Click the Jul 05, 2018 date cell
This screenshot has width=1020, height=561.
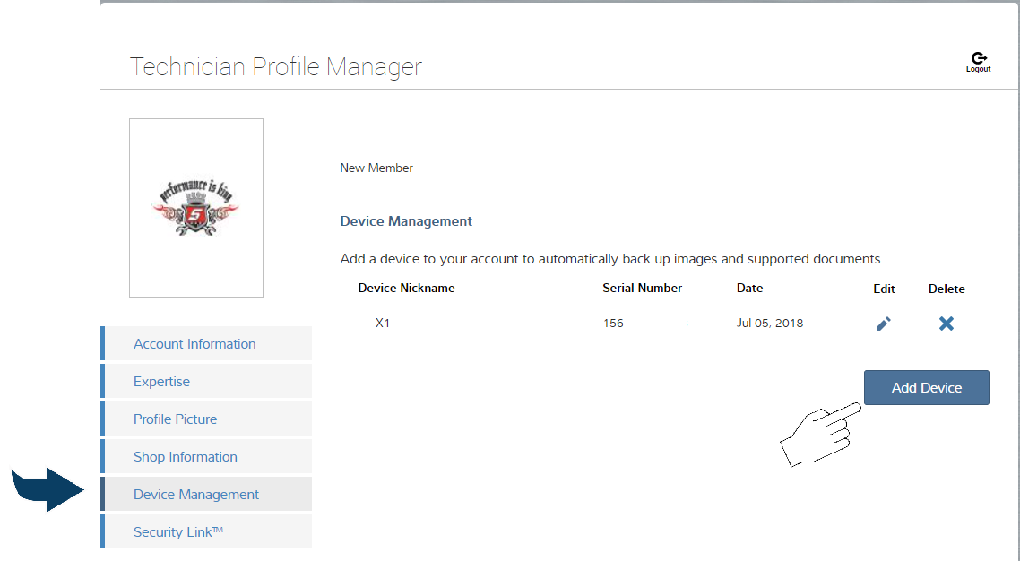769,324
